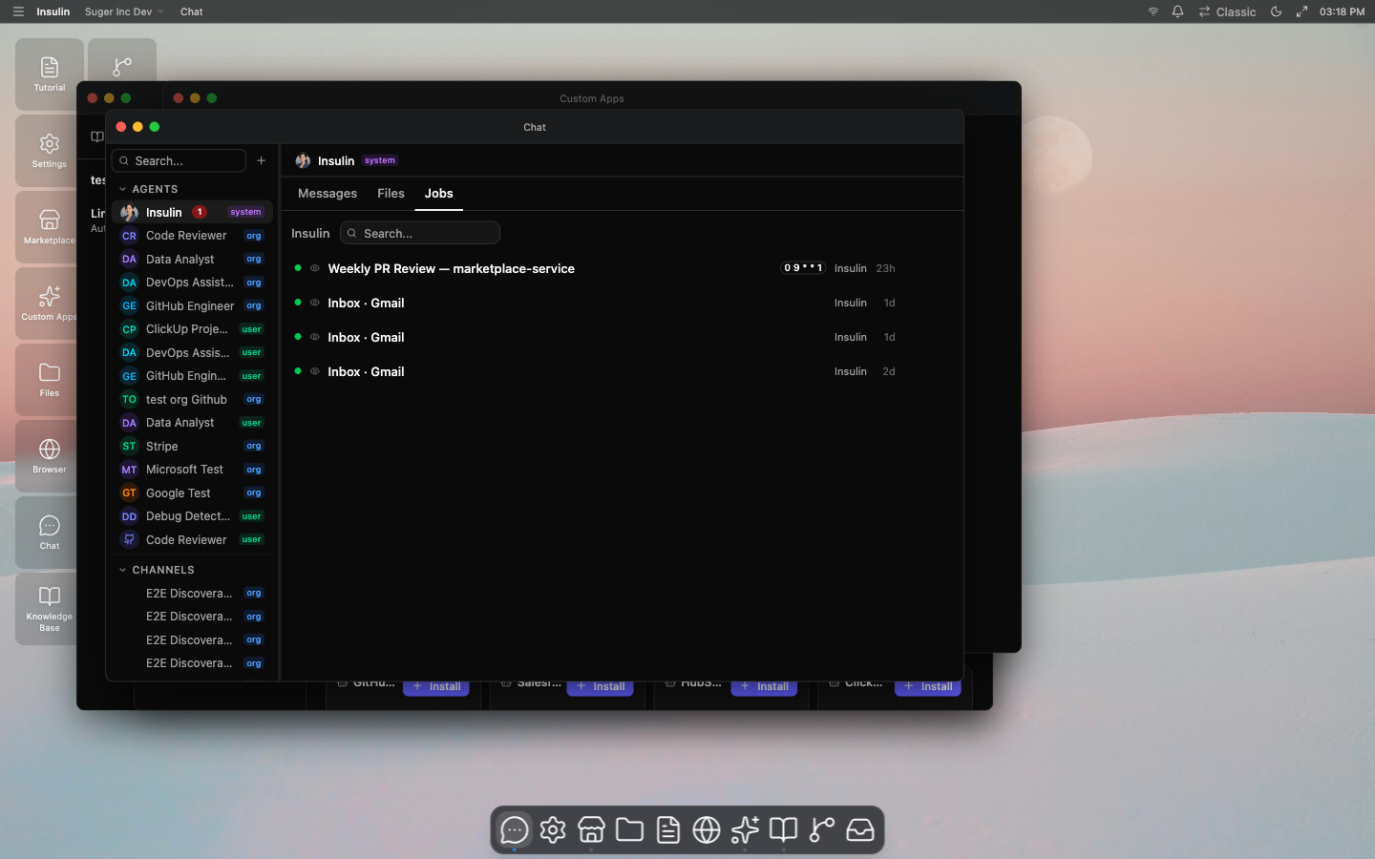Click the jobs Search field next to Insulin
Image resolution: width=1375 pixels, height=859 pixels.
(420, 233)
